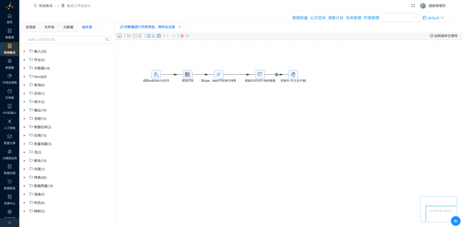
Task: Select the 筛选字段 node icon
Action: [x=188, y=74]
